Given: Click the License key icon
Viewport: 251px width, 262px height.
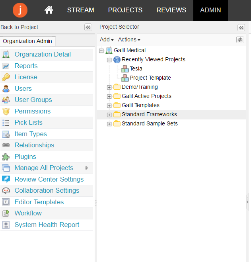Looking at the screenshot, I should (6, 77).
